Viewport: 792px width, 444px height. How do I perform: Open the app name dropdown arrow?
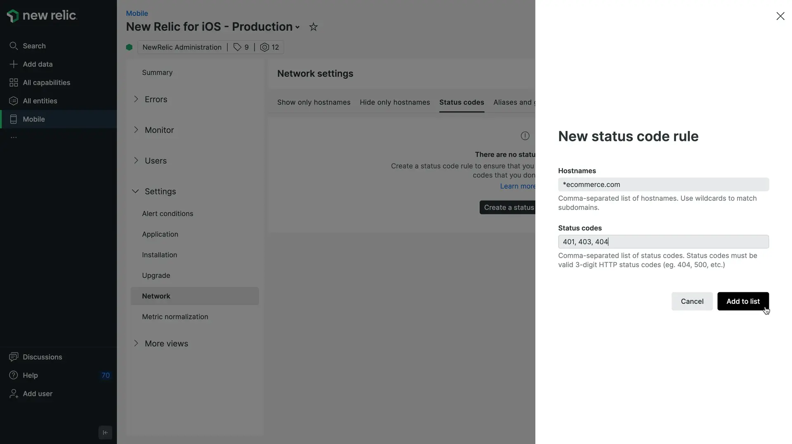pyautogui.click(x=297, y=28)
